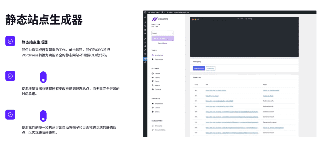Click the URL in the 302 row
Screen dimensions: 335x158
click(x=216, y=91)
